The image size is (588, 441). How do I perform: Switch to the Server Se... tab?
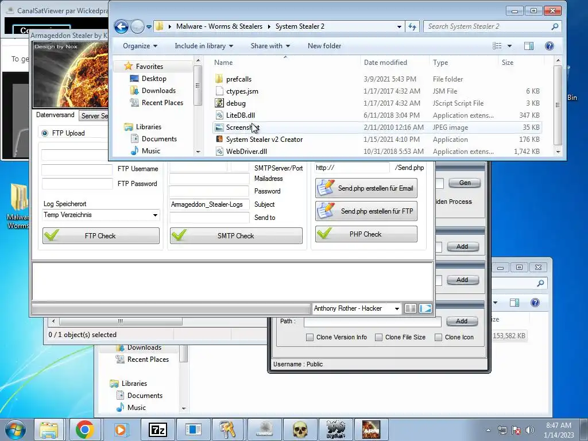point(94,116)
